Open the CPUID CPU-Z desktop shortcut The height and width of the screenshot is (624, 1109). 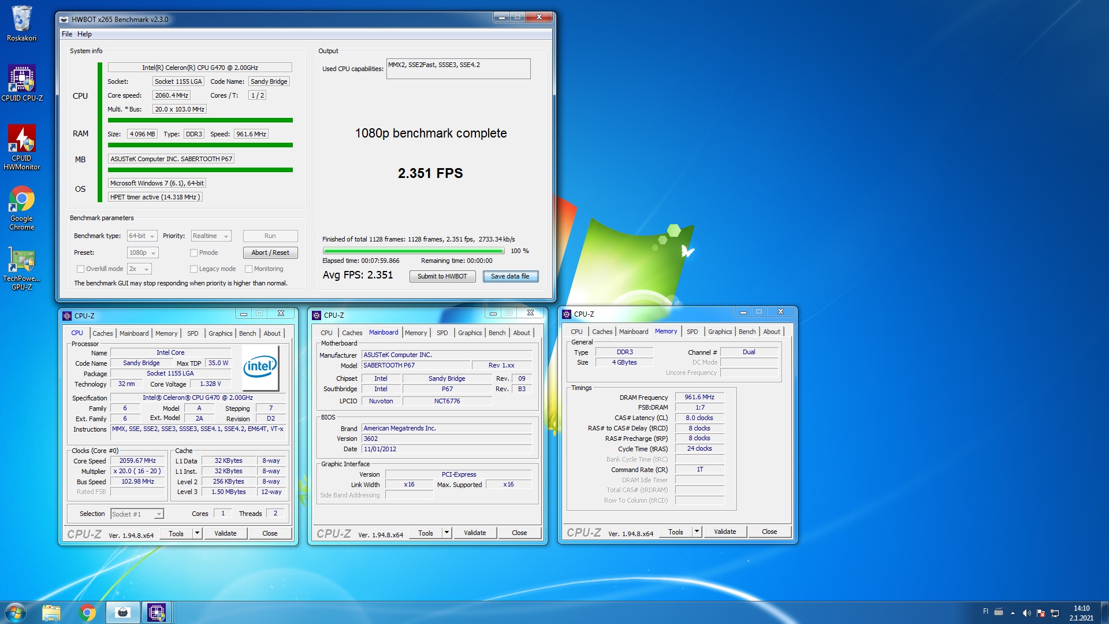21,83
